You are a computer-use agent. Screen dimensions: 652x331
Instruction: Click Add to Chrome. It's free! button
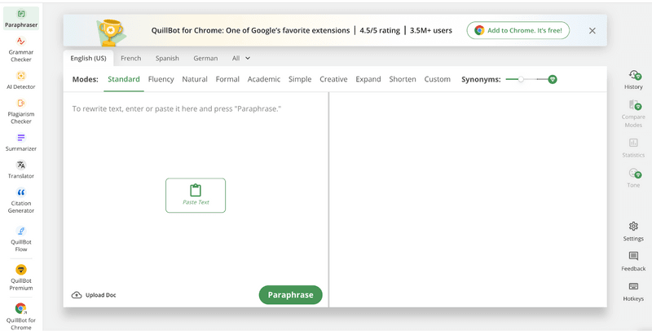[x=518, y=30]
